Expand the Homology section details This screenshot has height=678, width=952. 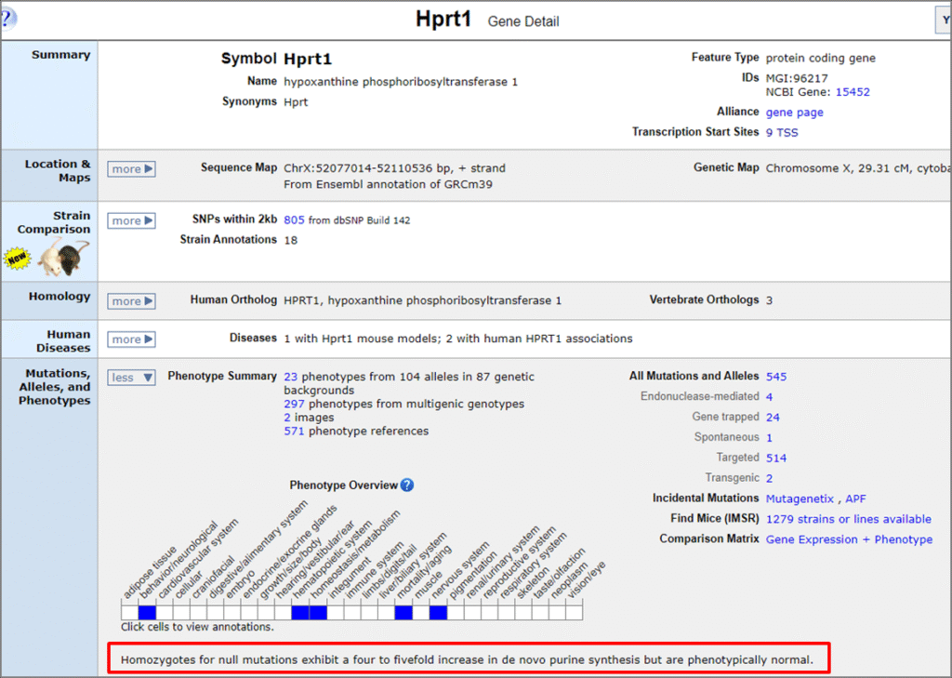[131, 301]
